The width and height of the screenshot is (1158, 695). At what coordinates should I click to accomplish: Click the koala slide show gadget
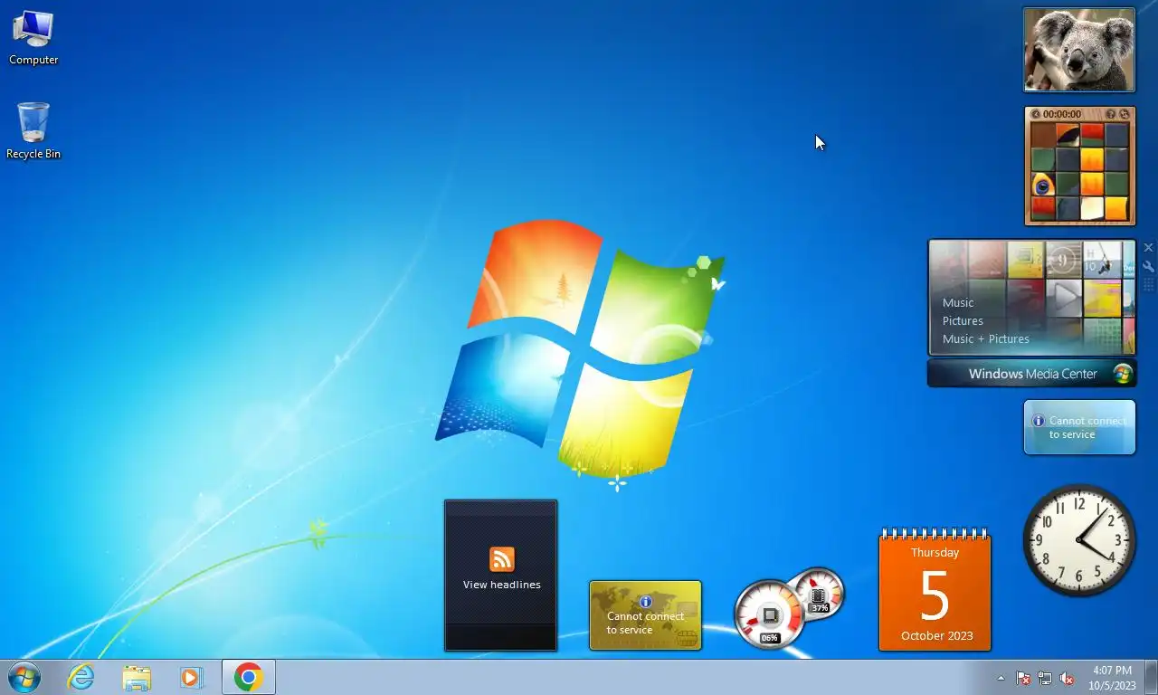1079,50
